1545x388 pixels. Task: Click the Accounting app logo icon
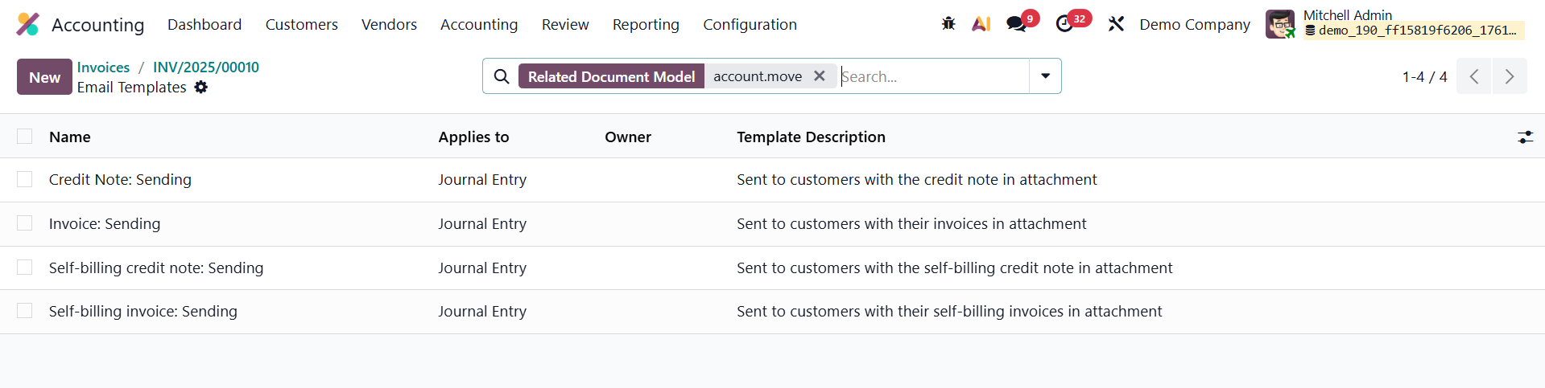[x=27, y=24]
